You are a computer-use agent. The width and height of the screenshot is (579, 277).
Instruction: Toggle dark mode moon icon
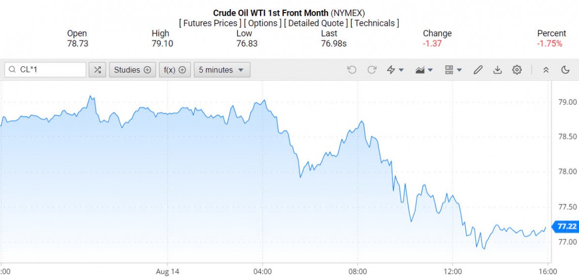coord(565,70)
